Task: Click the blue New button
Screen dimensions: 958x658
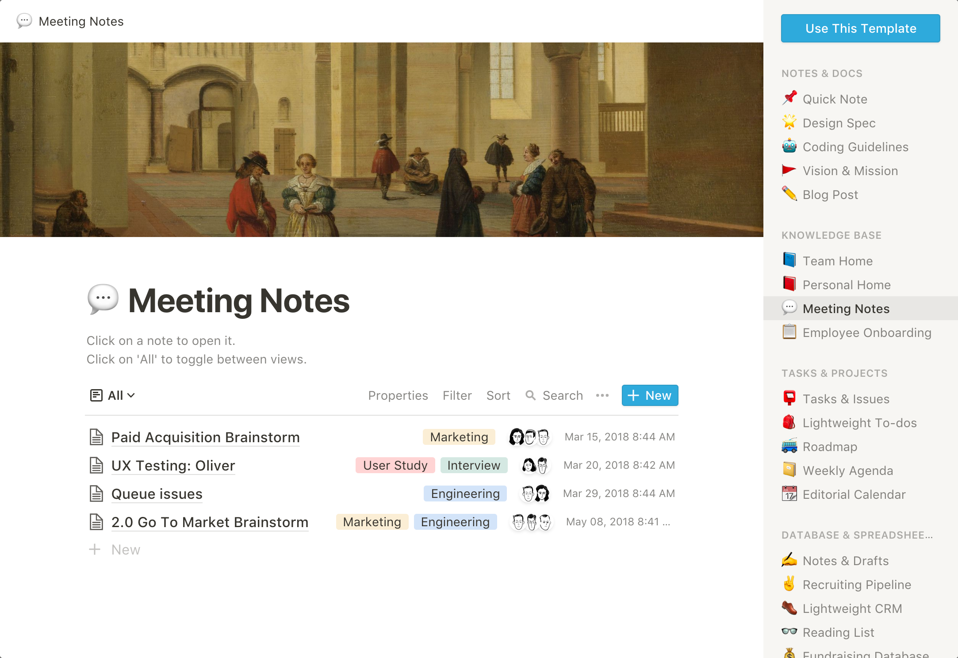Action: (650, 395)
